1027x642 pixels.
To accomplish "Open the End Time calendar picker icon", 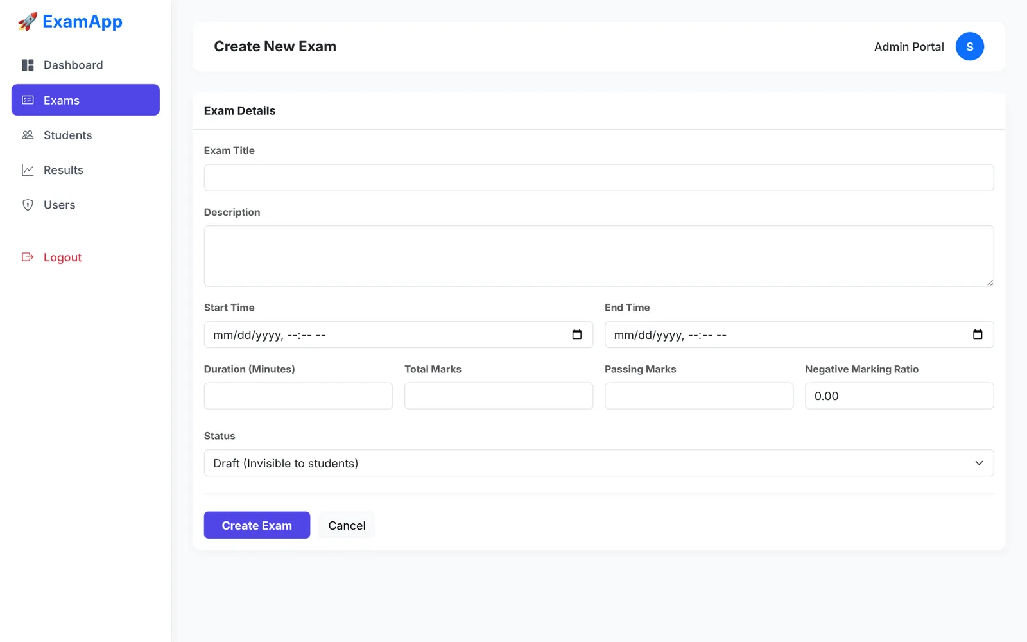I will click(x=978, y=334).
